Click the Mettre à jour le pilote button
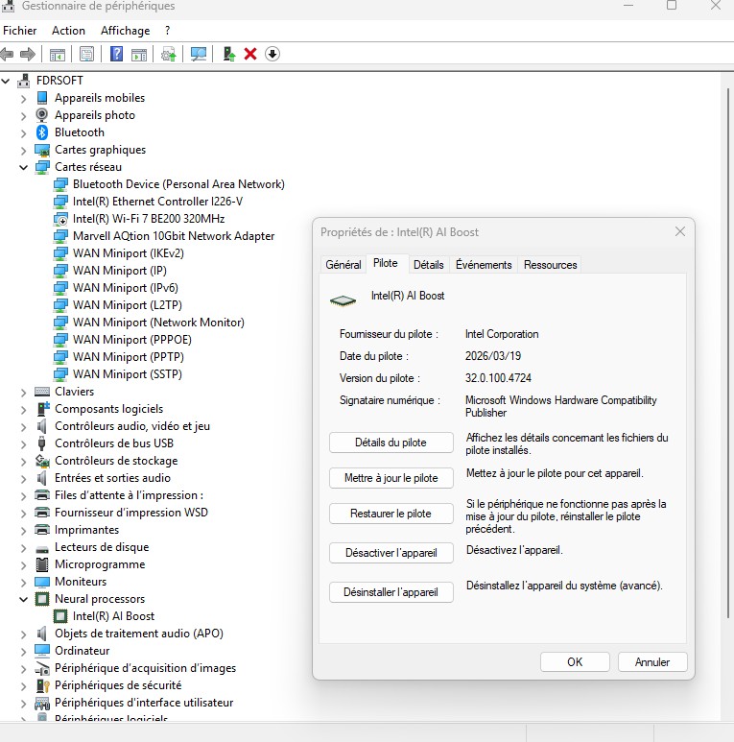The height and width of the screenshot is (742, 734). click(x=391, y=478)
